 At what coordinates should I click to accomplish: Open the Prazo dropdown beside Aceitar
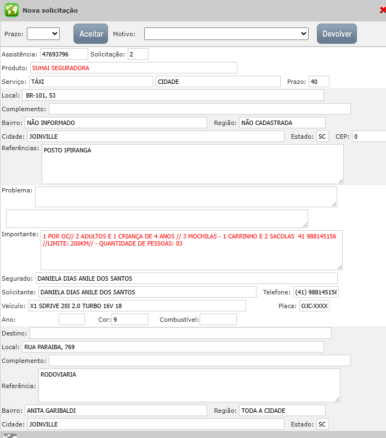[43, 33]
